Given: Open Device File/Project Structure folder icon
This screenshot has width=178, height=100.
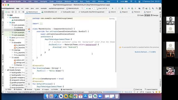Looking at the screenshot, I should point(140,8).
